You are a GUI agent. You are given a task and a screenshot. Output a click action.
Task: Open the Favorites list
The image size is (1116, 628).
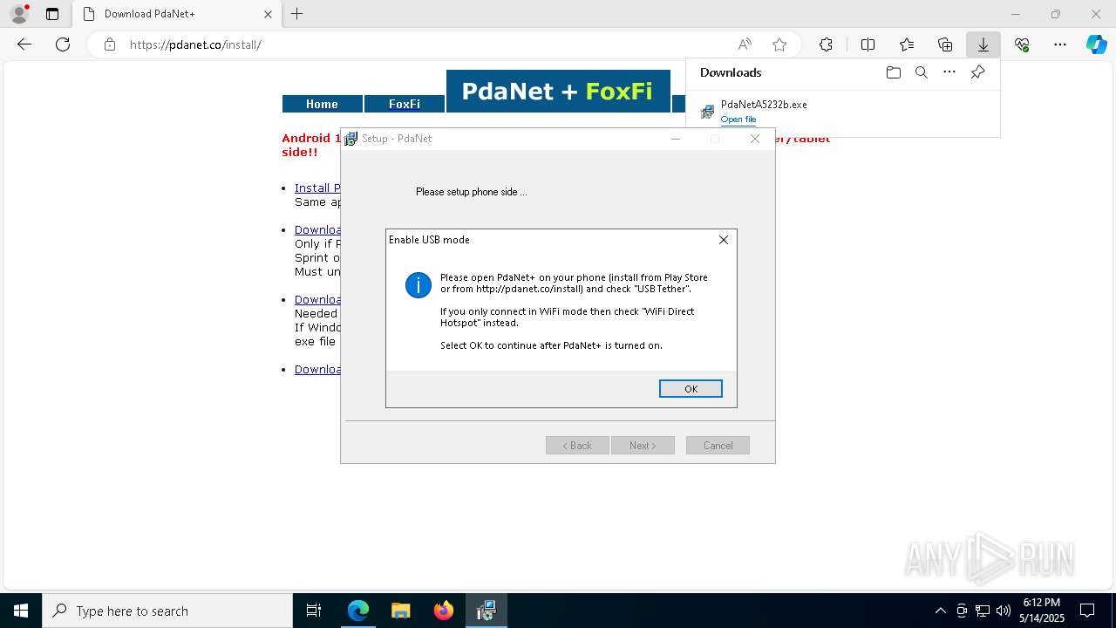pos(907,44)
